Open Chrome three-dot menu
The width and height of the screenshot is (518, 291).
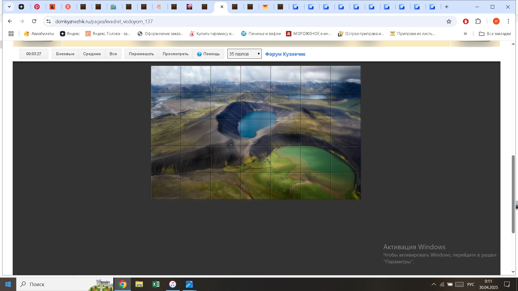tap(509, 21)
